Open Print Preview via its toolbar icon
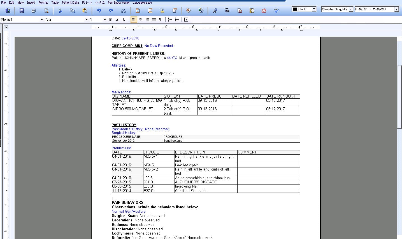Viewport: 402px width, 239px height. click(47, 10)
